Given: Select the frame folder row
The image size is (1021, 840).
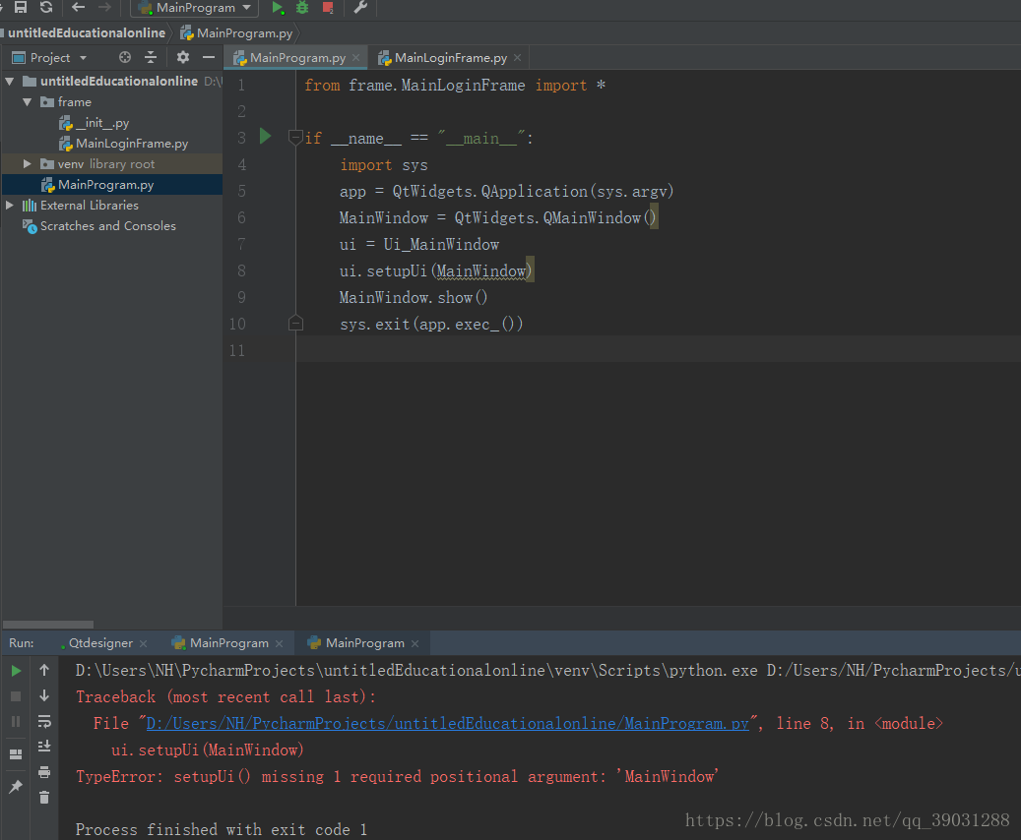Looking at the screenshot, I should coord(111,102).
